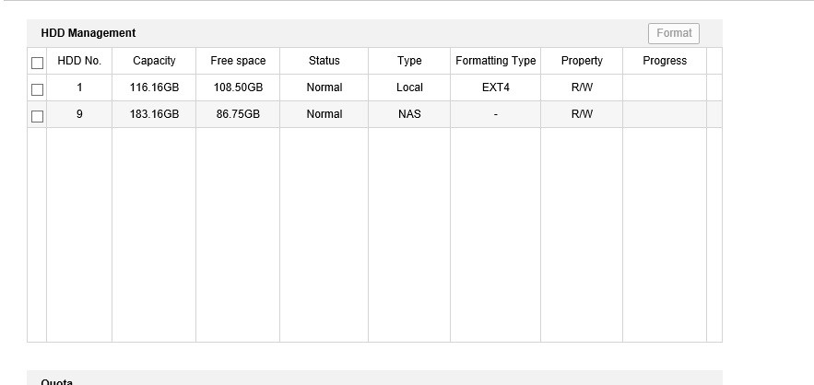This screenshot has width=814, height=385.
Task: Click the Local type cell
Action: 409,87
